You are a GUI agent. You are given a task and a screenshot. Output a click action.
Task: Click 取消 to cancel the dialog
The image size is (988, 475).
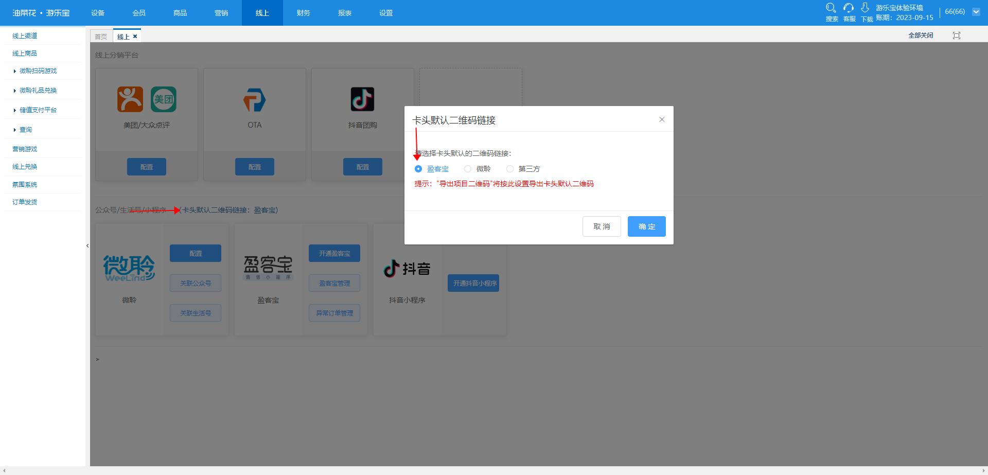(x=602, y=226)
